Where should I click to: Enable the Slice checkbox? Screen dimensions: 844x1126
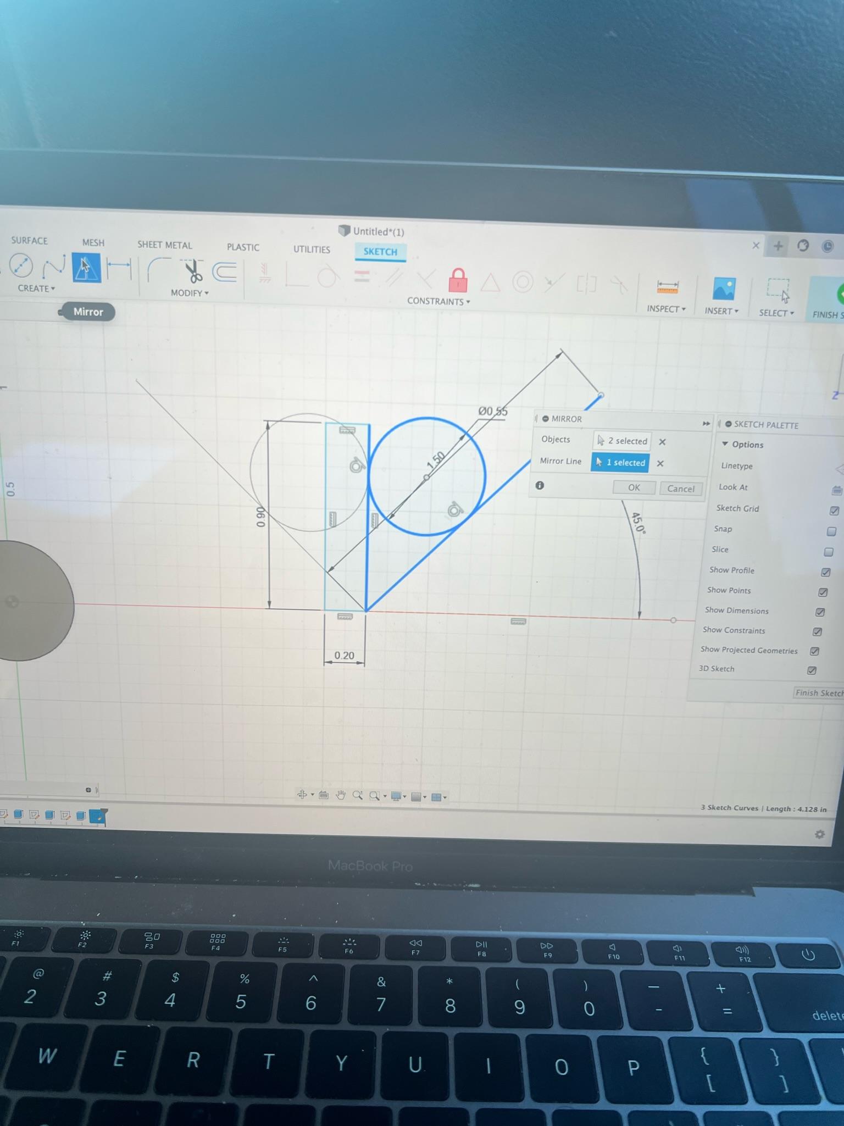tap(829, 552)
